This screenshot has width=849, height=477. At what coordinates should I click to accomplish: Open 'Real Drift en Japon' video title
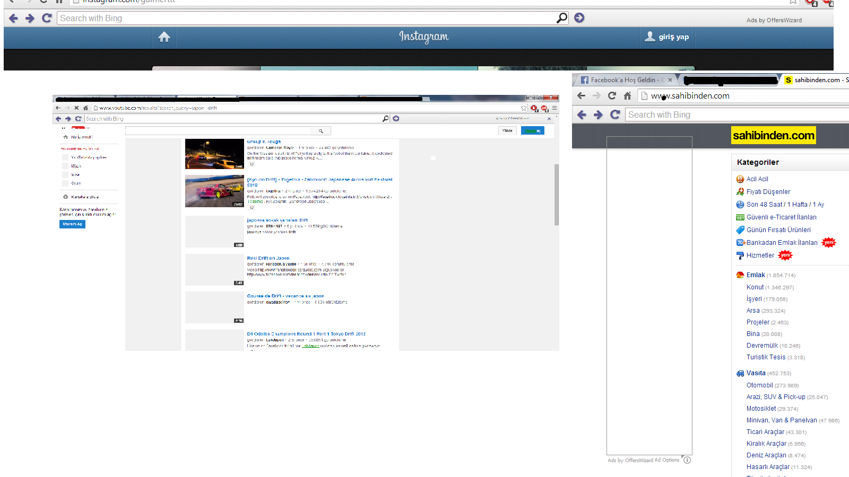coord(268,258)
